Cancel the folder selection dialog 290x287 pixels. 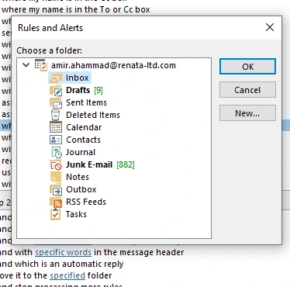[x=247, y=90]
